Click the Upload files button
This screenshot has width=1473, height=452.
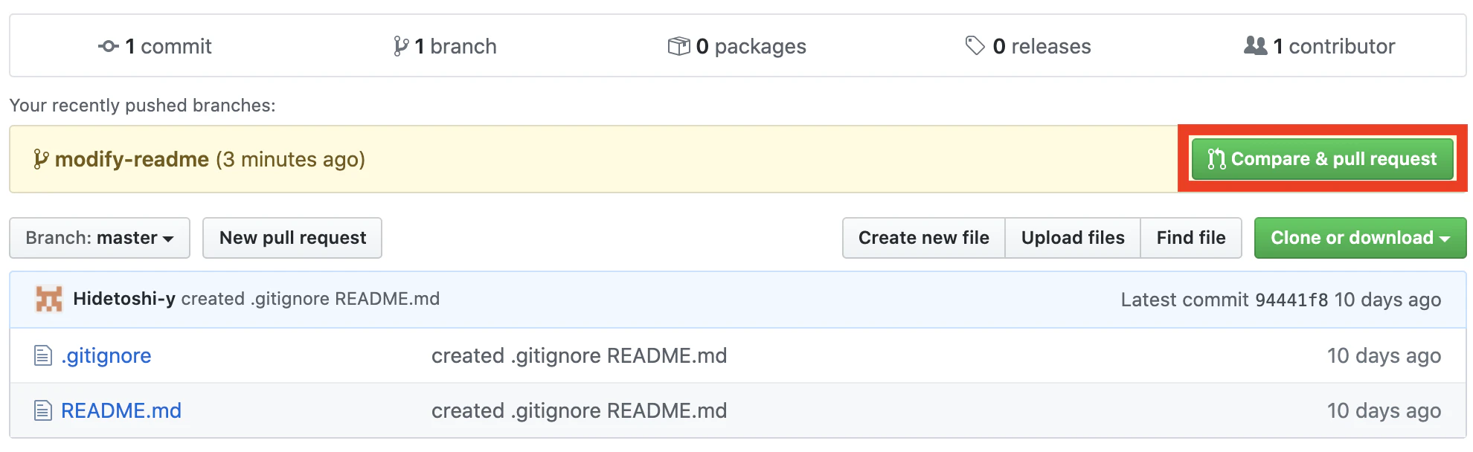pos(1073,238)
